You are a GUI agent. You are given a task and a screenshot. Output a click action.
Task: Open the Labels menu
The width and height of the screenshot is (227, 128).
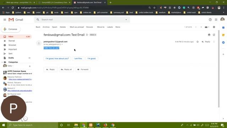[x=110, y=27]
